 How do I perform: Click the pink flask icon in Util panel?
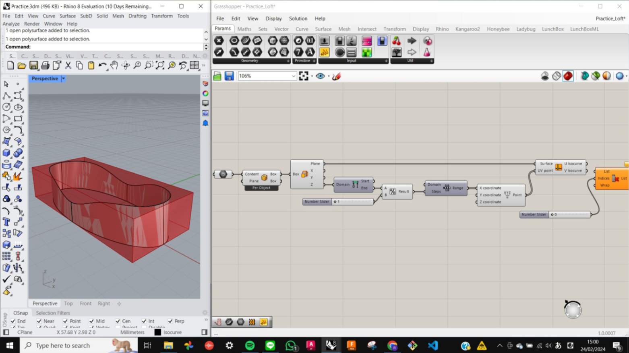pyautogui.click(x=427, y=52)
